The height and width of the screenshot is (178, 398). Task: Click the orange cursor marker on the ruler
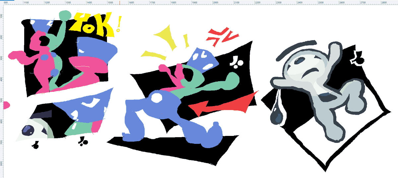(120, 3)
